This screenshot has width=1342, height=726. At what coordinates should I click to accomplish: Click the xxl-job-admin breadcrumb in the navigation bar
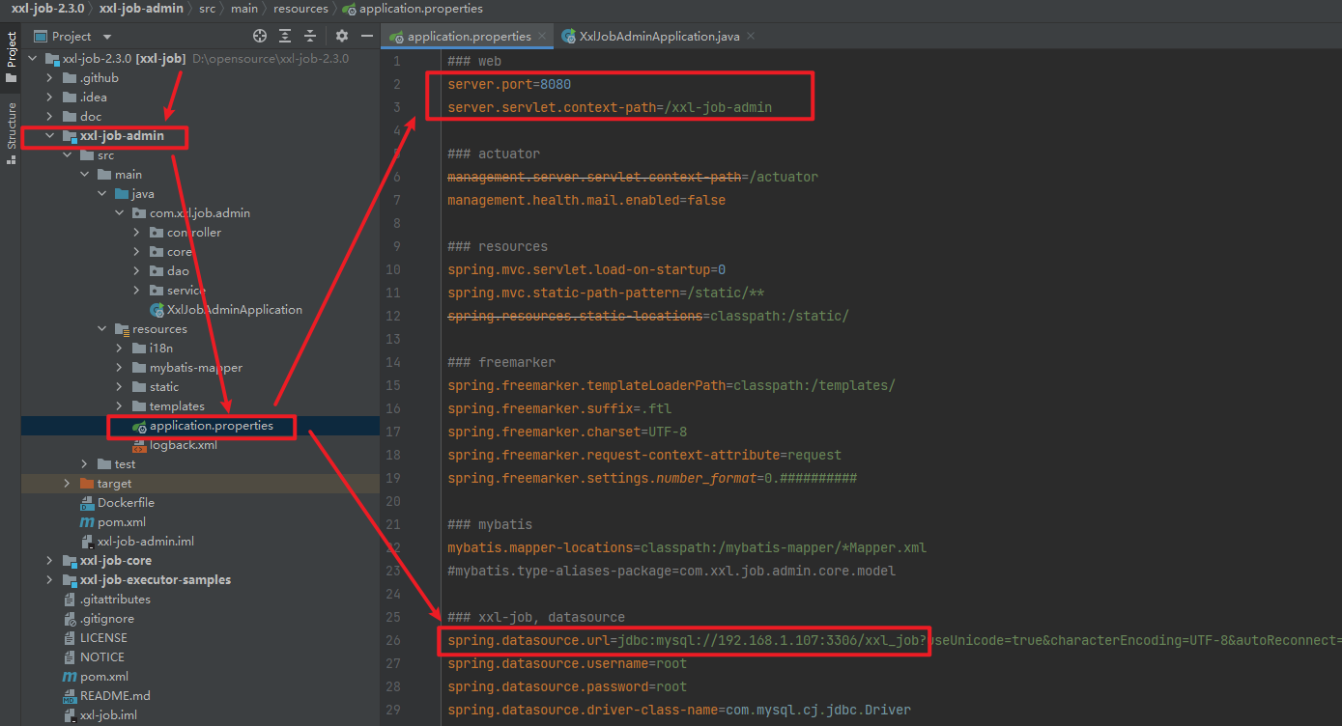tap(143, 9)
